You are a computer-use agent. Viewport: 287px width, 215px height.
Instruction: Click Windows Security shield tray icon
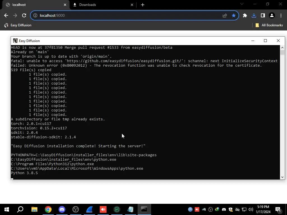click(231, 209)
